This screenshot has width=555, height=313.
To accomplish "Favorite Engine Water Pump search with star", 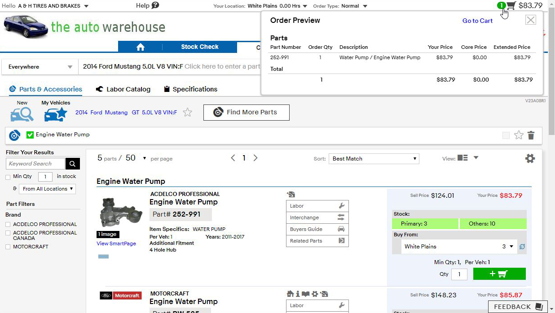I will [519, 135].
